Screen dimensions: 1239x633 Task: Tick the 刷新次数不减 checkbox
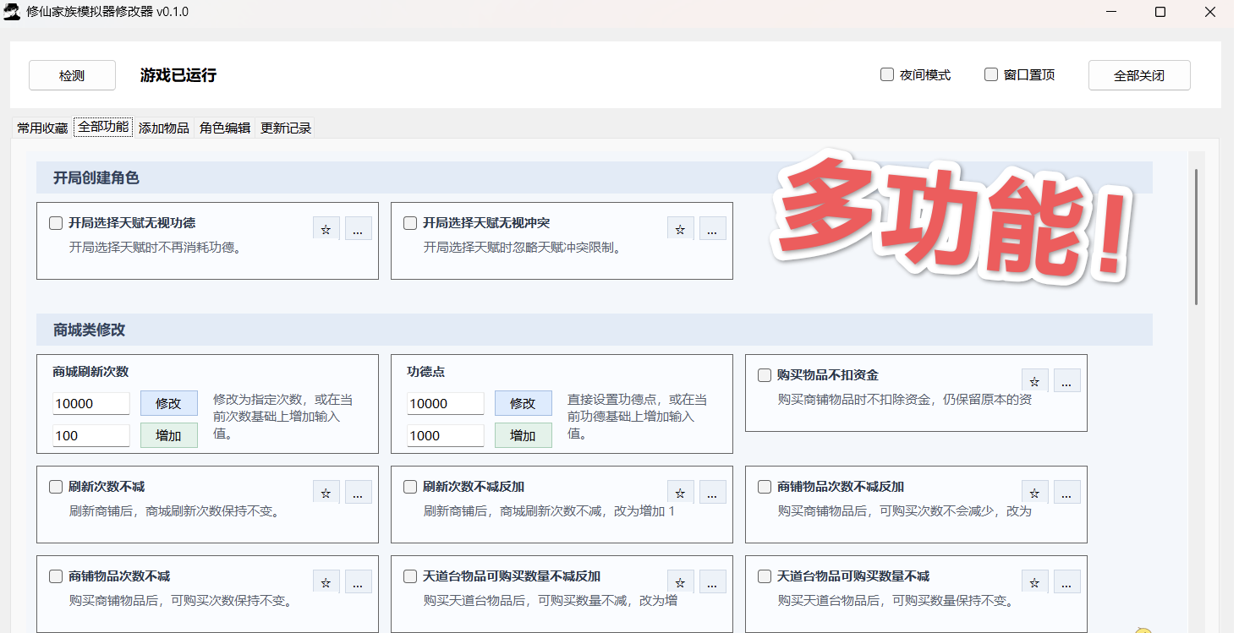[x=56, y=487]
